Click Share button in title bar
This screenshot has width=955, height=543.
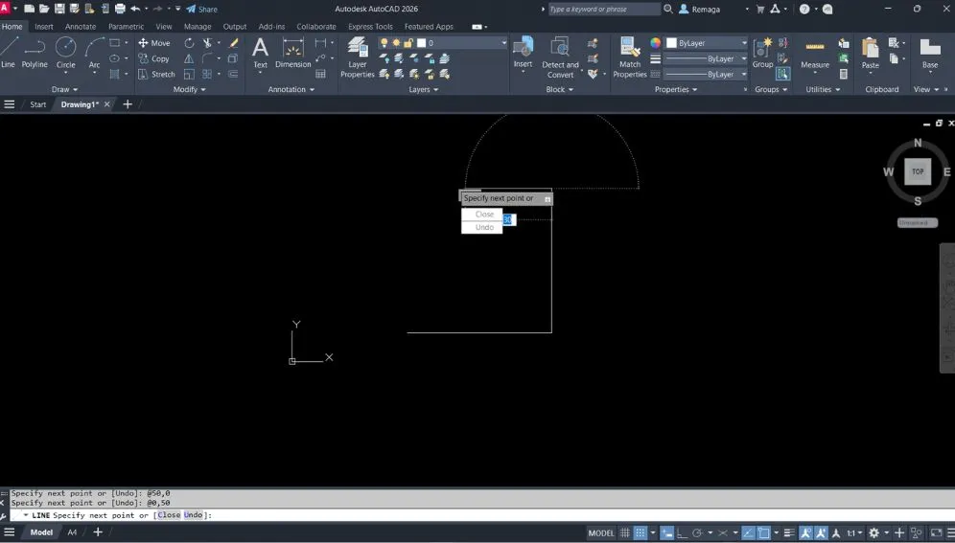202,9
